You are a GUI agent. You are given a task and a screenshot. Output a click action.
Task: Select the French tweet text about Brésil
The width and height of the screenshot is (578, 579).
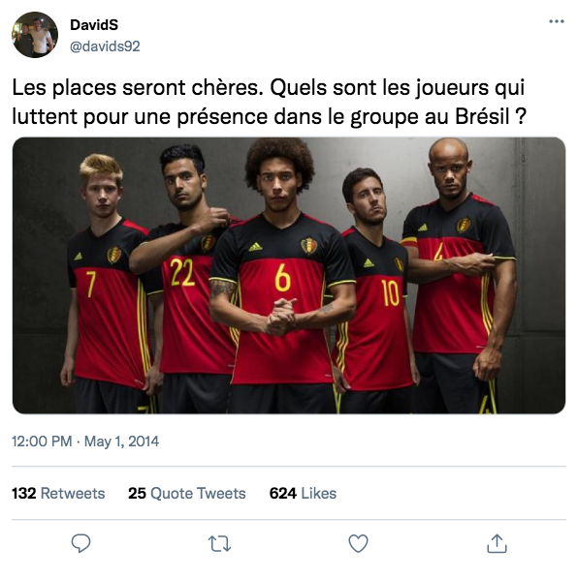[270, 103]
